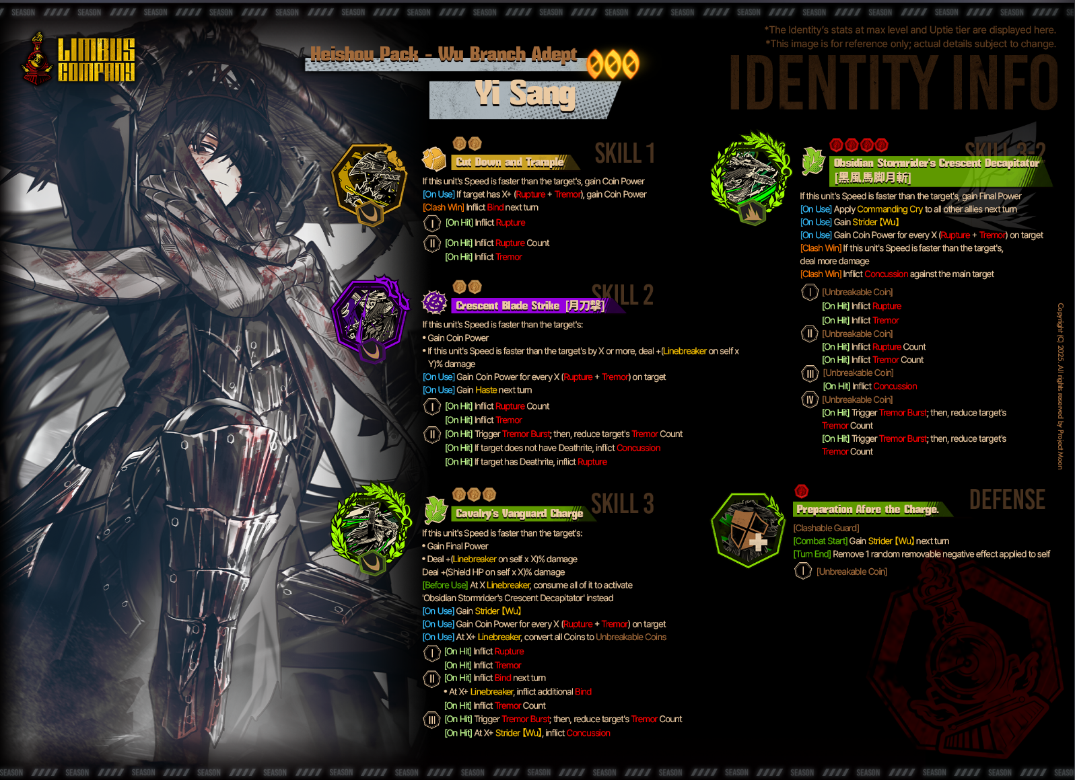Select coin I marker in Crescent Blade Strike

[x=431, y=407]
